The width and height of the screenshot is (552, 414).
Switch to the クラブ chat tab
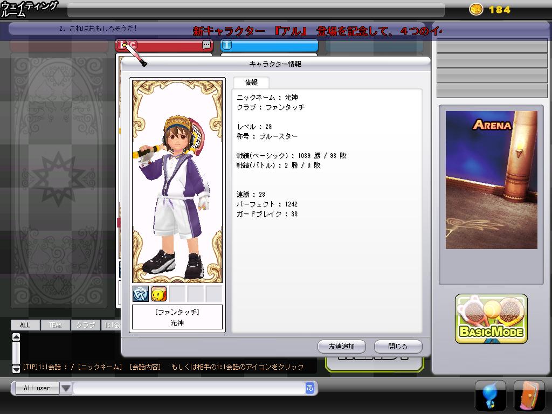(x=85, y=325)
